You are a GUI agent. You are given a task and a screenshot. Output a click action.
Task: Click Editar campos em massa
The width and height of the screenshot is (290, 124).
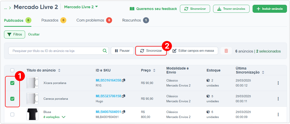[193, 51]
